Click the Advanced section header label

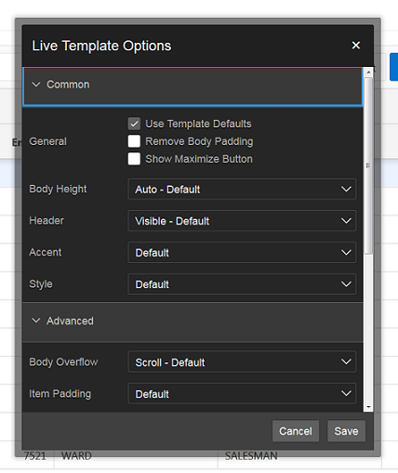coord(70,321)
